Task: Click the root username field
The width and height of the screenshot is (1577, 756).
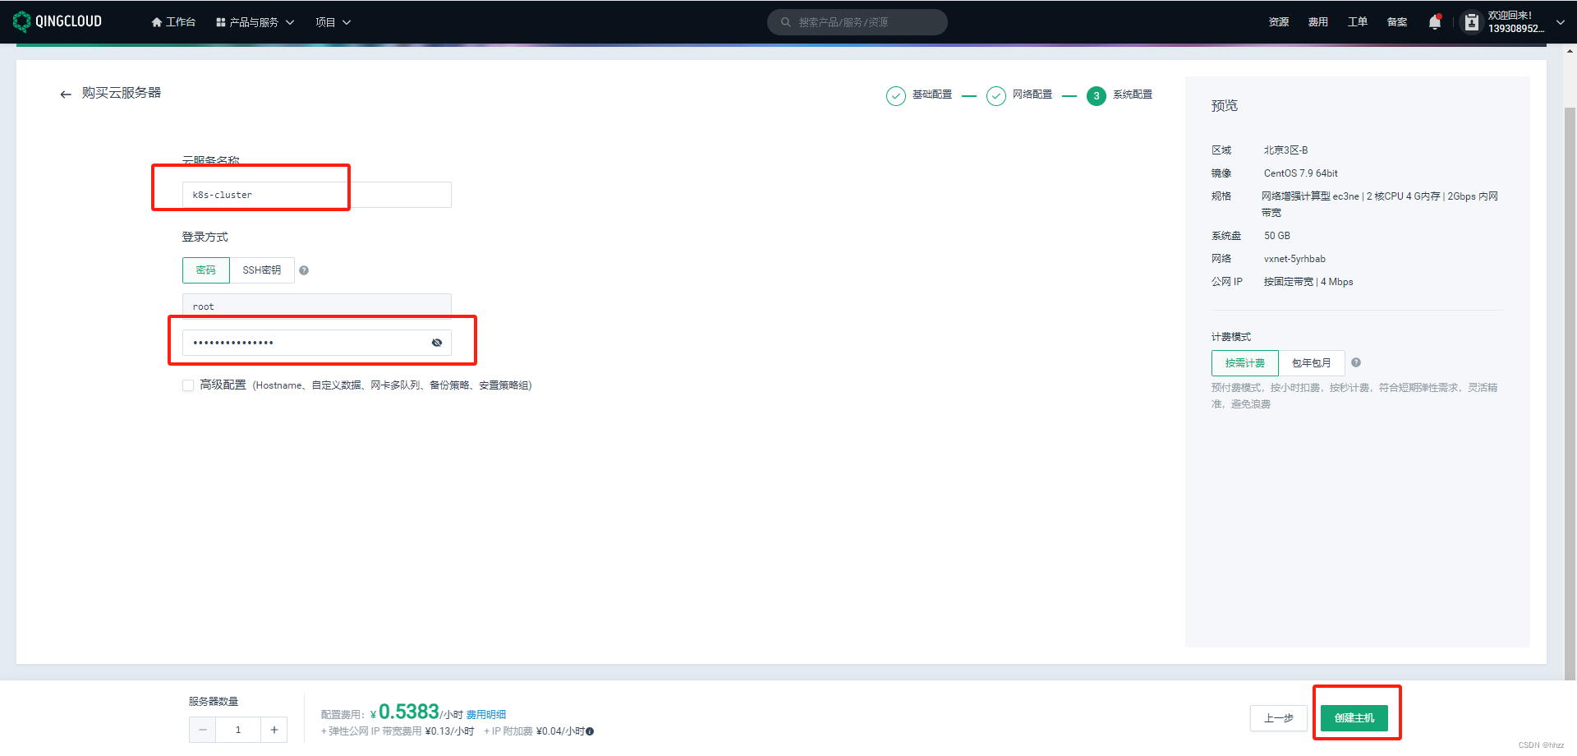Action: [316, 306]
